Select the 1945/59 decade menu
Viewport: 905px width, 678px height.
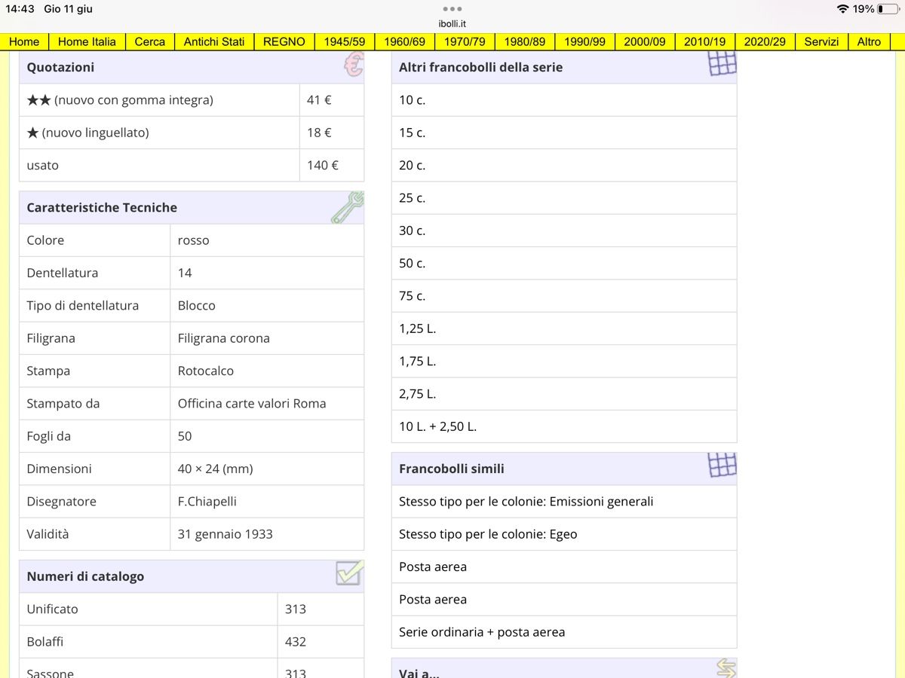pos(345,41)
